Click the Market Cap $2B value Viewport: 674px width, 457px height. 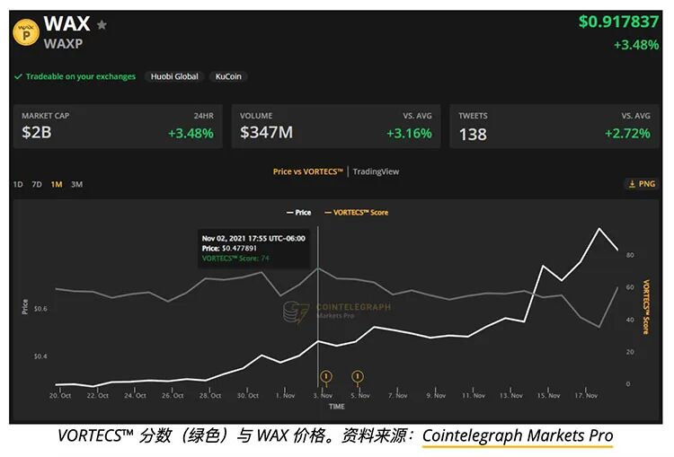click(x=37, y=132)
